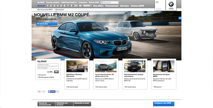Focus the Mot de passe field
Image resolution: width=213 pixels, height=108 pixels.
tap(48, 68)
